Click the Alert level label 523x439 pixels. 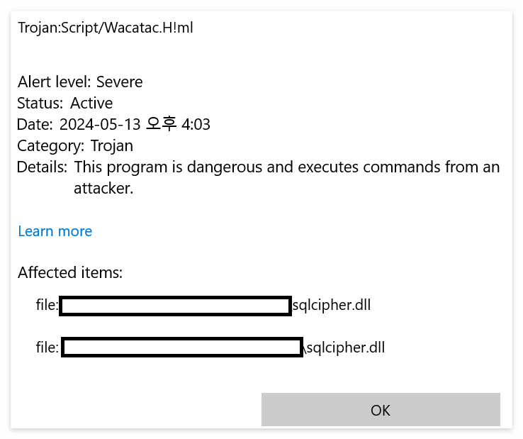(x=55, y=82)
